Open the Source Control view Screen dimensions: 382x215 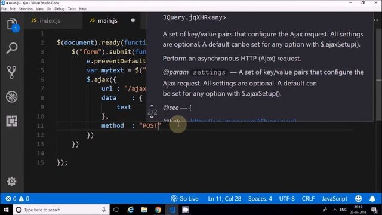coord(12,72)
